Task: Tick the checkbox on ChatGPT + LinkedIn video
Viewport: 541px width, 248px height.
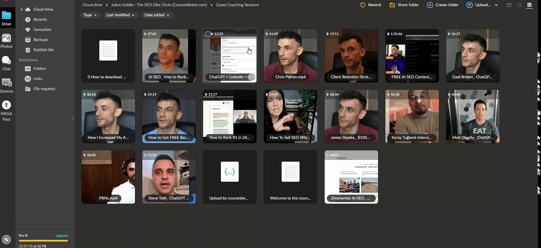Action: pos(208,34)
